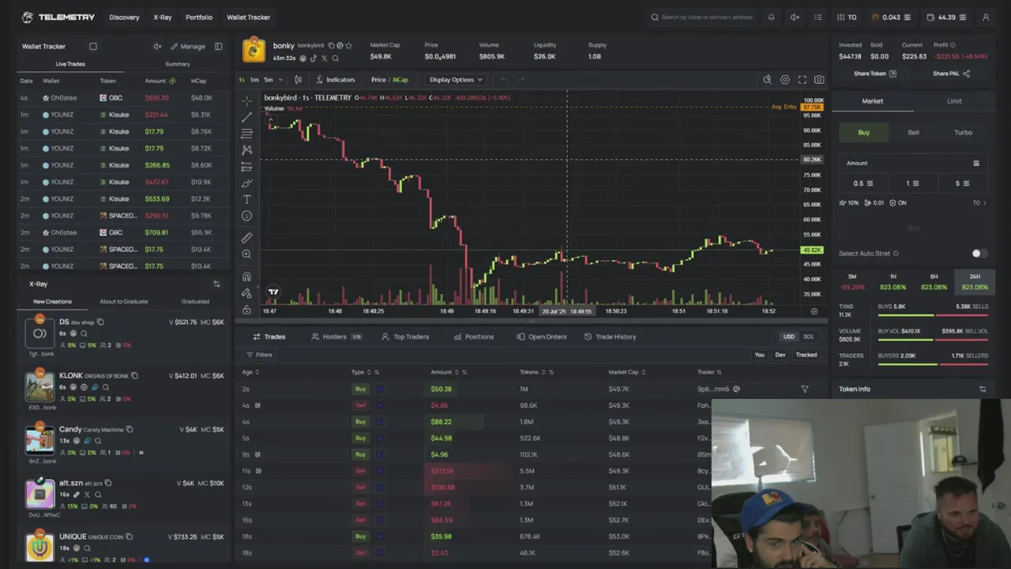Switch to Summary tab in Wallet Tracker

pyautogui.click(x=178, y=64)
